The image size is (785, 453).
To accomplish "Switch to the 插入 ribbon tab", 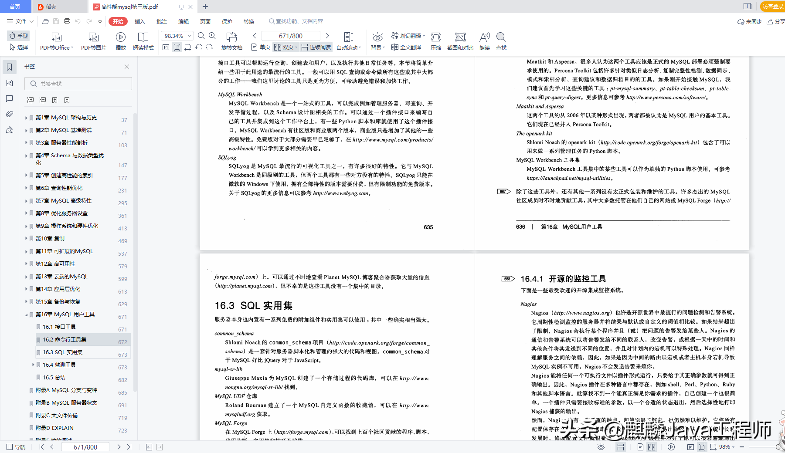I will 139,21.
